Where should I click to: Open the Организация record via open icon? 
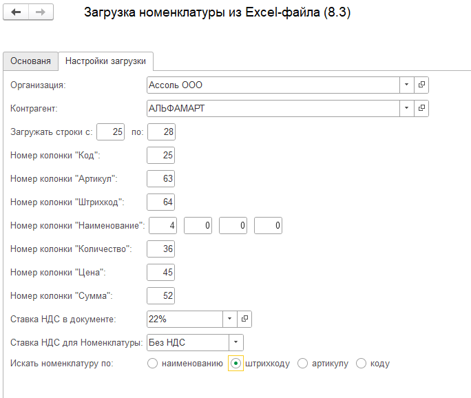click(x=421, y=85)
